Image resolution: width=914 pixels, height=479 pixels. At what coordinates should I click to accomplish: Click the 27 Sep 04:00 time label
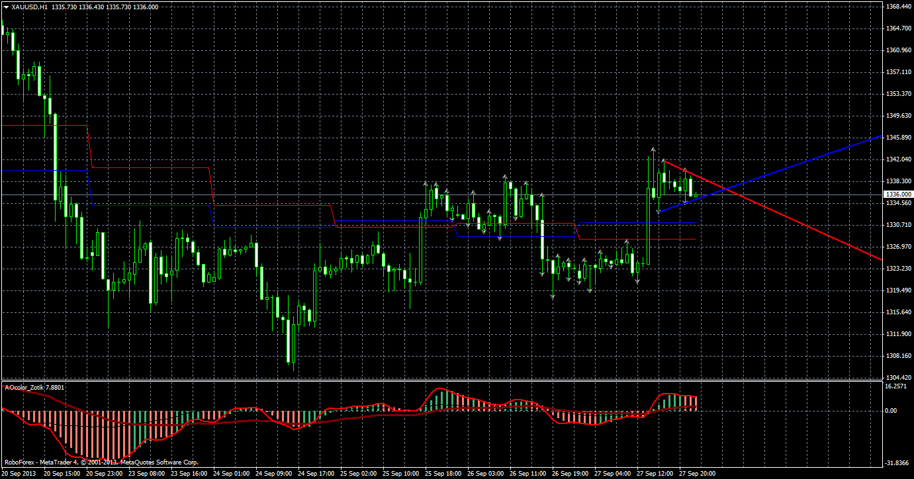pyautogui.click(x=614, y=474)
